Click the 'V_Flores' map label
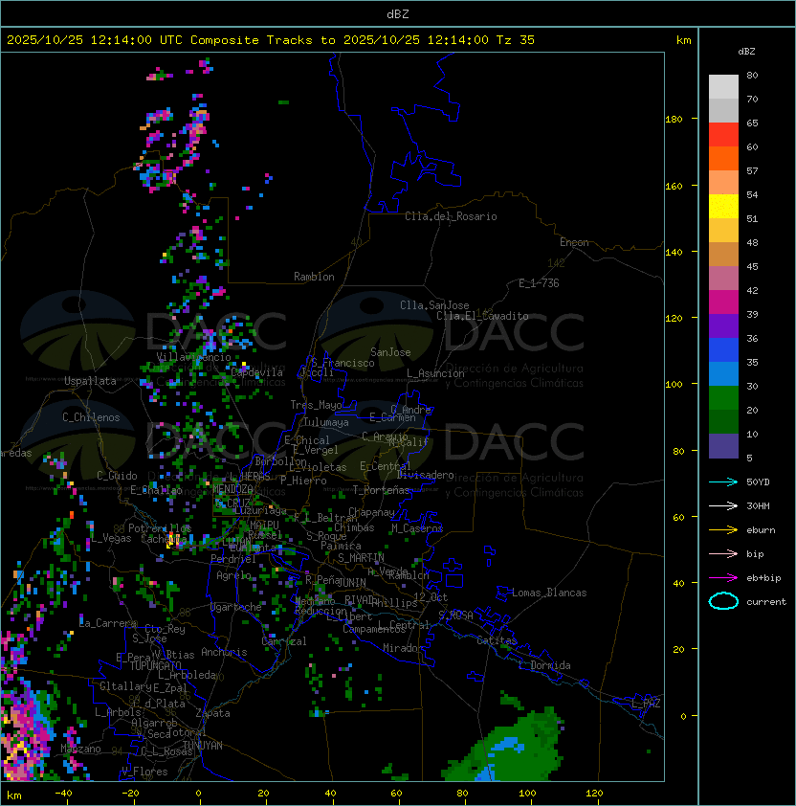Screen dimensions: 796x806 pos(144,772)
